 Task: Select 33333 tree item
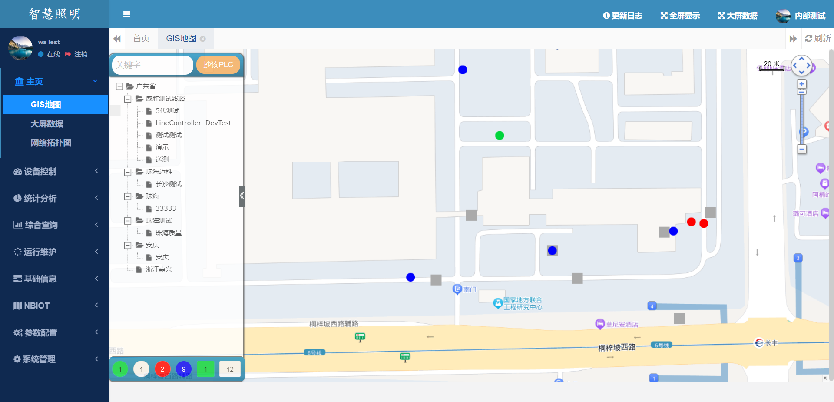tap(165, 209)
